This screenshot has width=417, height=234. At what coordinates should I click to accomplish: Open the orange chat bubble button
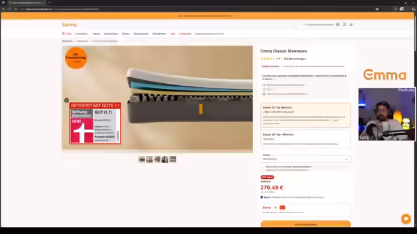pyautogui.click(x=406, y=219)
